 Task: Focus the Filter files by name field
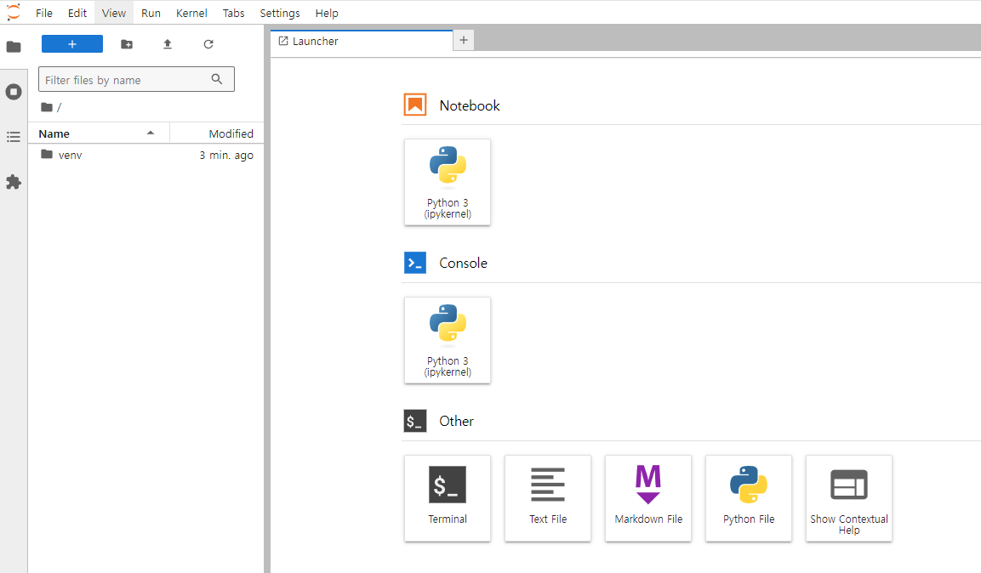pyautogui.click(x=136, y=79)
